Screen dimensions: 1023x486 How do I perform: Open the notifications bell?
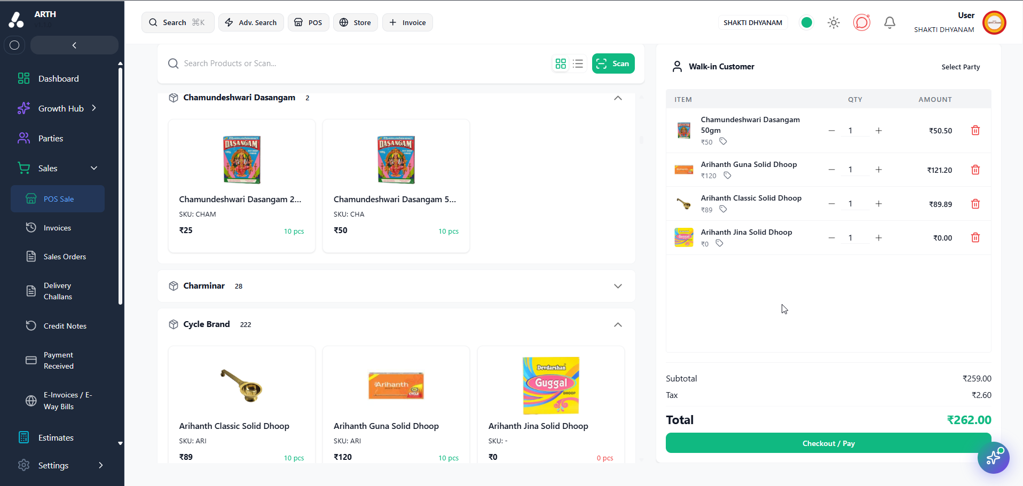(890, 22)
